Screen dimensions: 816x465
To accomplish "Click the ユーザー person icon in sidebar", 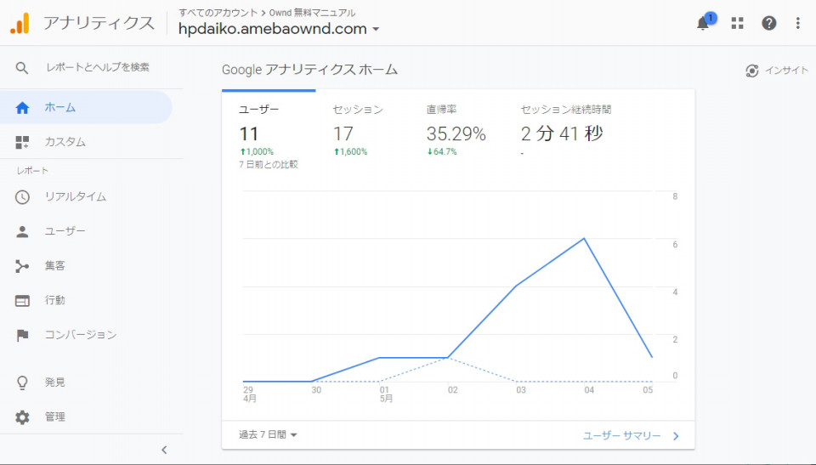I will click(22, 232).
